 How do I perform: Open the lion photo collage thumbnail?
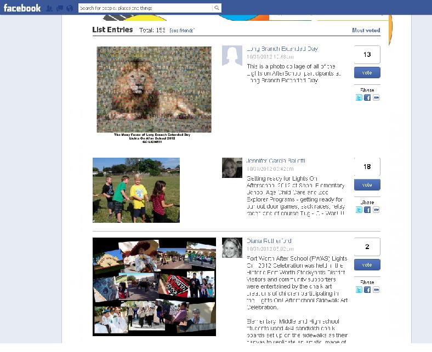154,89
